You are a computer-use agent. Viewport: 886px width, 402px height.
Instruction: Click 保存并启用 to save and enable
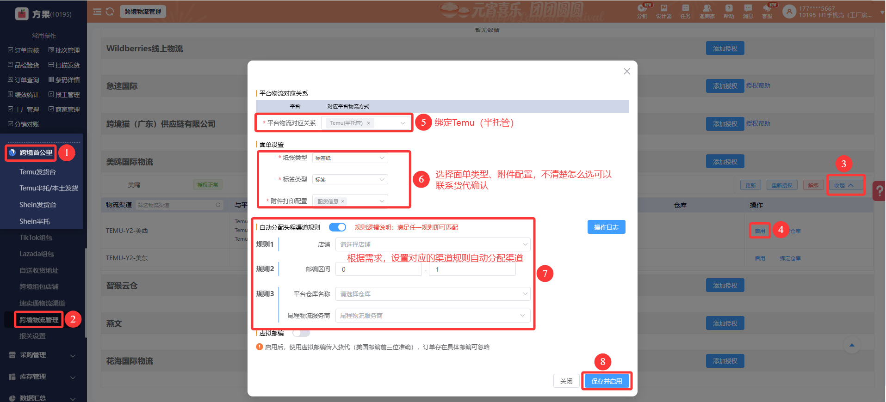607,381
